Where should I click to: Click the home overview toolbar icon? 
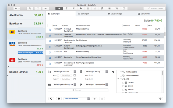coord(59,9)
